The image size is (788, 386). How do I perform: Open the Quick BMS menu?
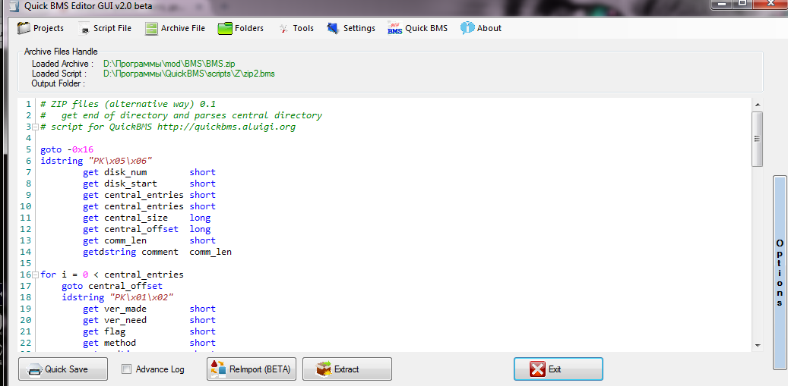pyautogui.click(x=418, y=28)
